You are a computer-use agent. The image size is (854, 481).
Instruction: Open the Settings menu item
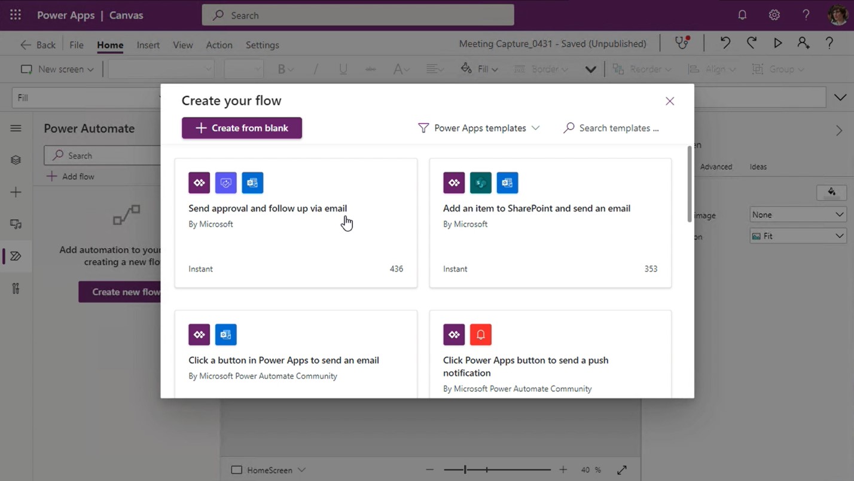262,45
